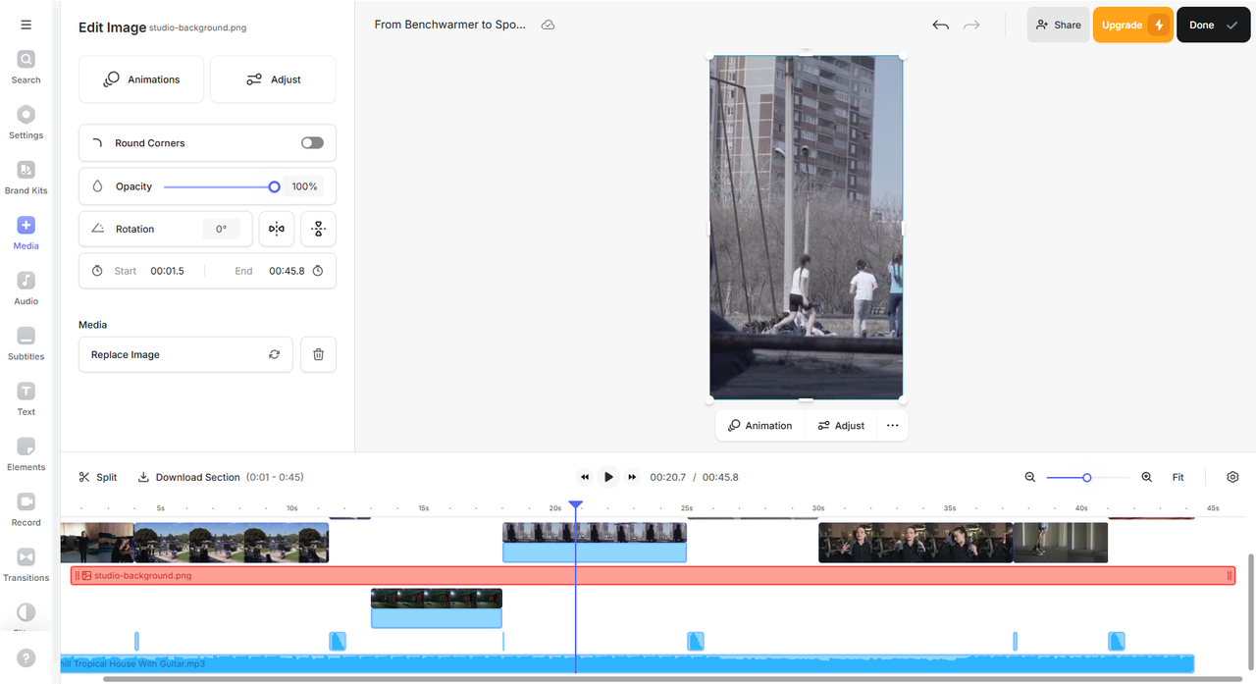
Task: Click Replace Image button
Action: pos(185,354)
